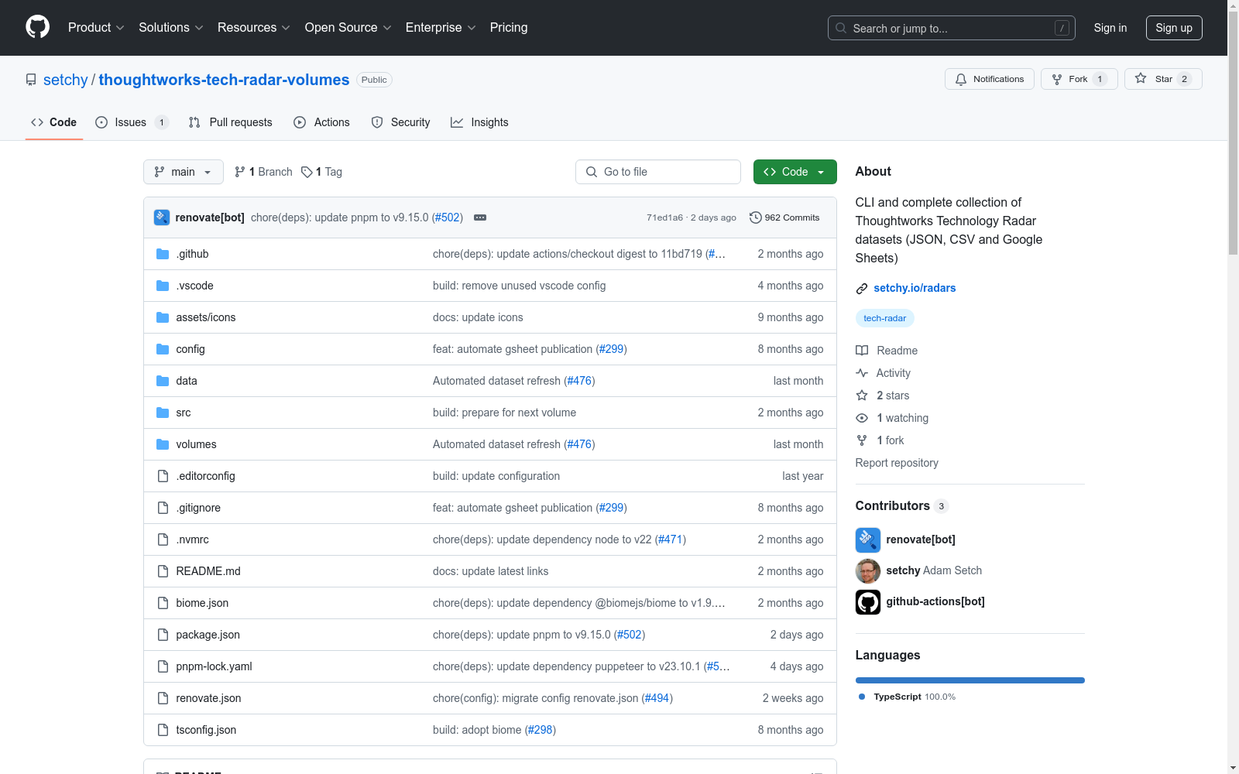Viewport: 1239px width, 774px height.
Task: Click the Sign in link
Action: [x=1110, y=28]
